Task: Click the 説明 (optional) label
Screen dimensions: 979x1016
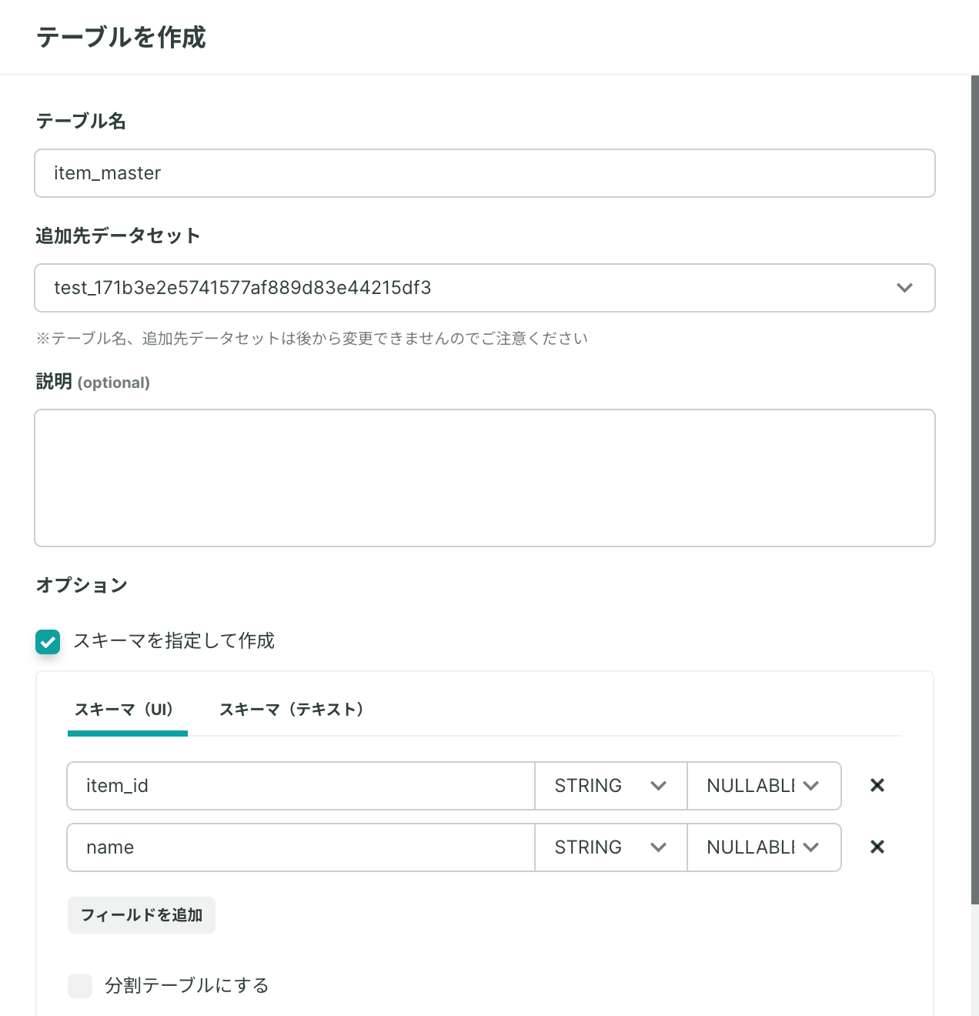Action: [93, 382]
